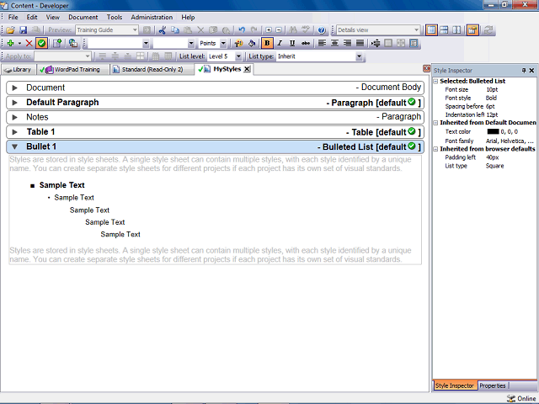The width and height of the screenshot is (539, 404).
Task: Click the open folder icon
Action: pyautogui.click(x=10, y=30)
